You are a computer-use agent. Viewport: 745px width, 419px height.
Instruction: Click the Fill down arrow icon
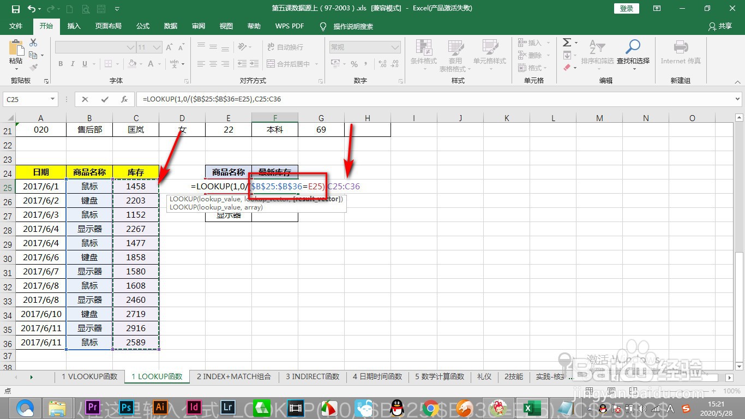567,55
